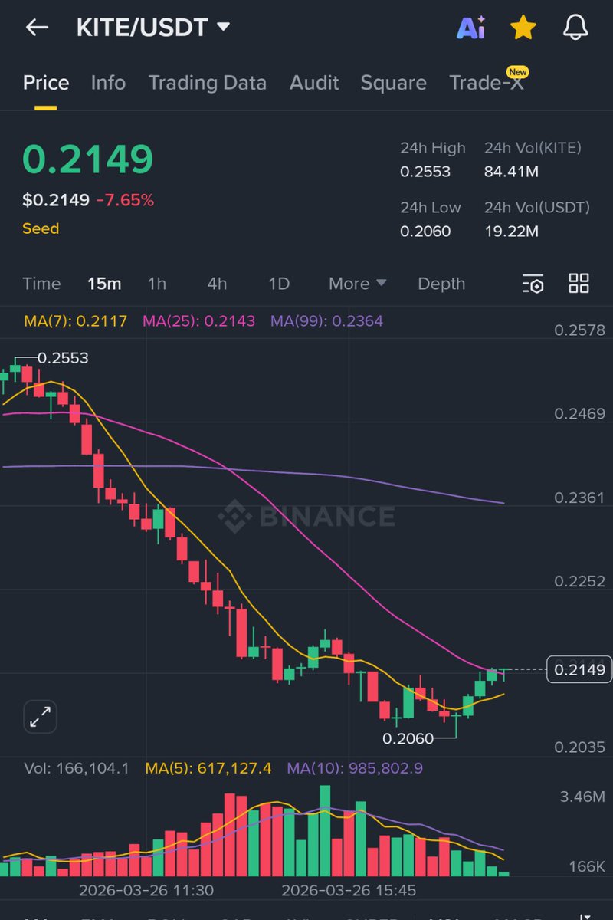
Task: Switch to the Info tab
Action: [108, 83]
